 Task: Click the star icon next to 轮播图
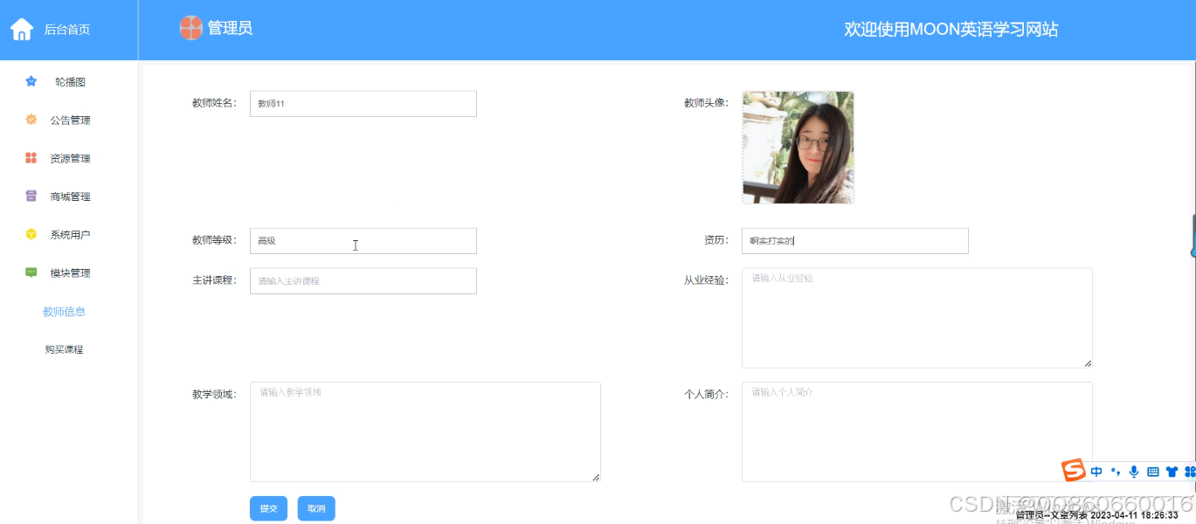[x=31, y=81]
